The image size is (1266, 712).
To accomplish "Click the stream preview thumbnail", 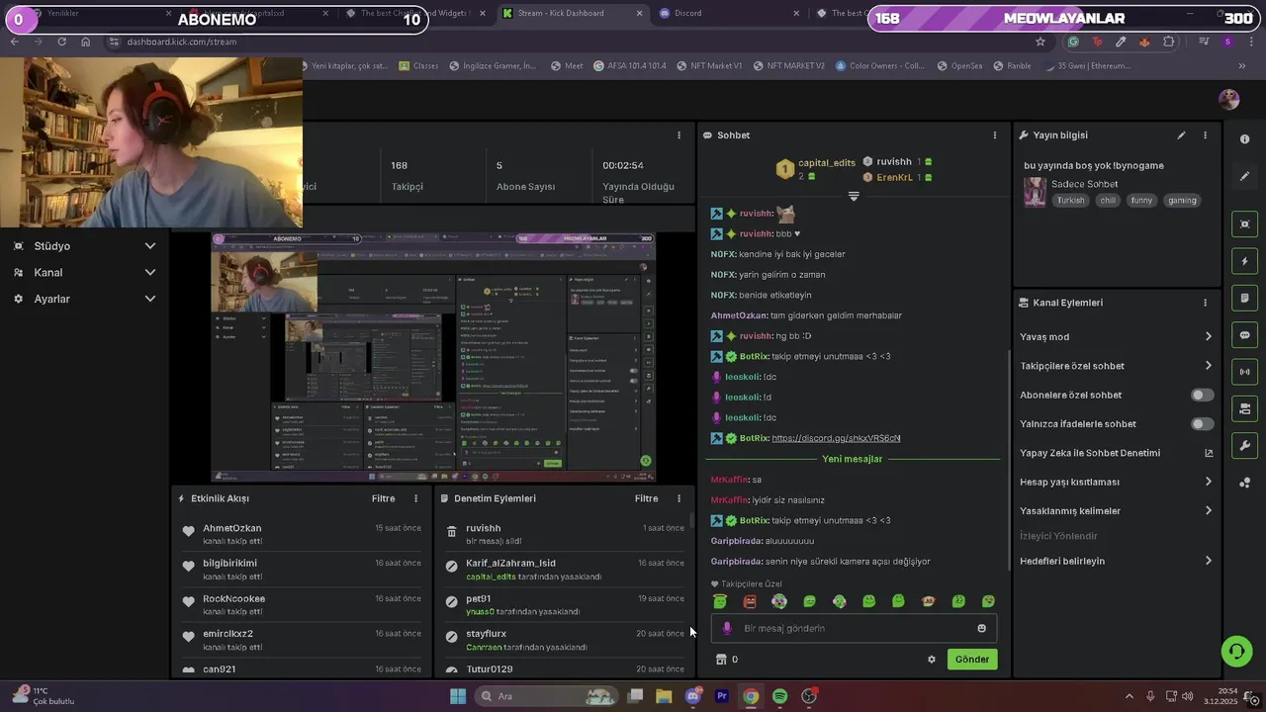I will tap(433, 357).
